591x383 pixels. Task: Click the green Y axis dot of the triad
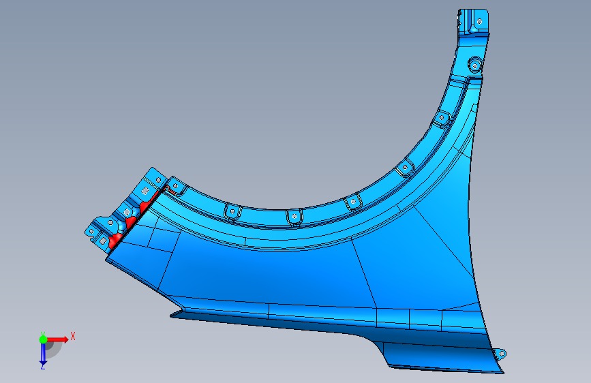[x=43, y=339]
